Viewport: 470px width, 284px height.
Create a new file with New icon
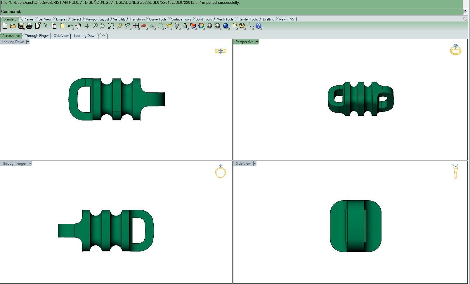(5, 26)
